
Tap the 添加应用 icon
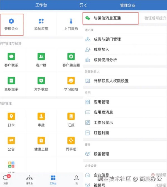coord(41,21)
